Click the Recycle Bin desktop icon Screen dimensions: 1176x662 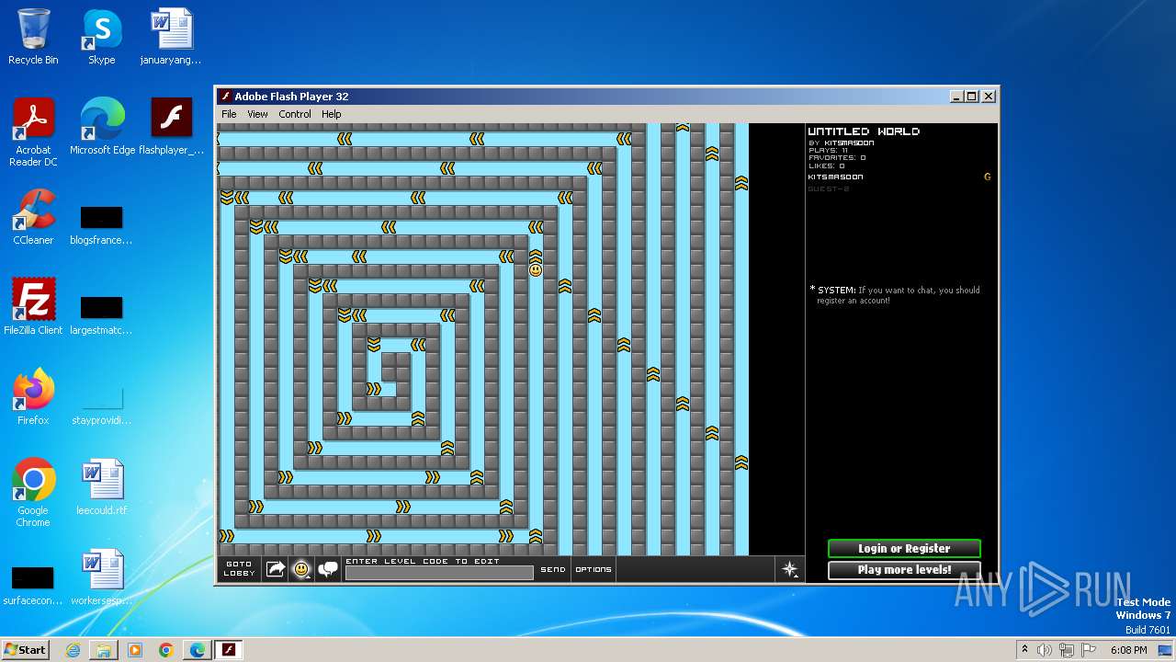(x=33, y=37)
